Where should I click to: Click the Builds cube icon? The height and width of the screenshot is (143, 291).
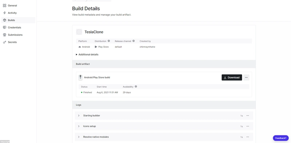pyautogui.click(x=5, y=20)
